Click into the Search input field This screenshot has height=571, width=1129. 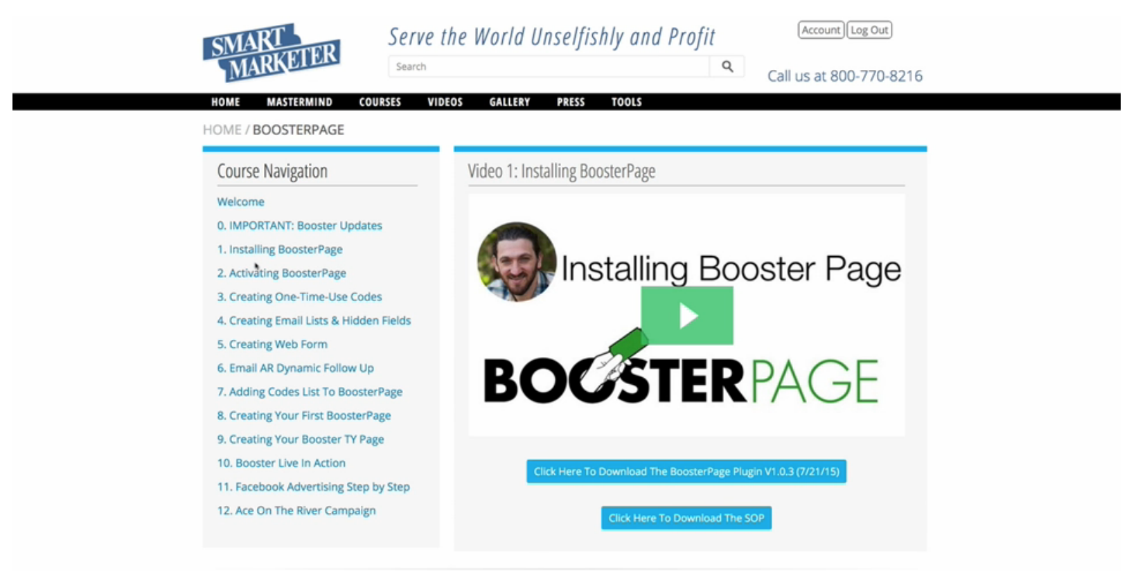coord(549,66)
